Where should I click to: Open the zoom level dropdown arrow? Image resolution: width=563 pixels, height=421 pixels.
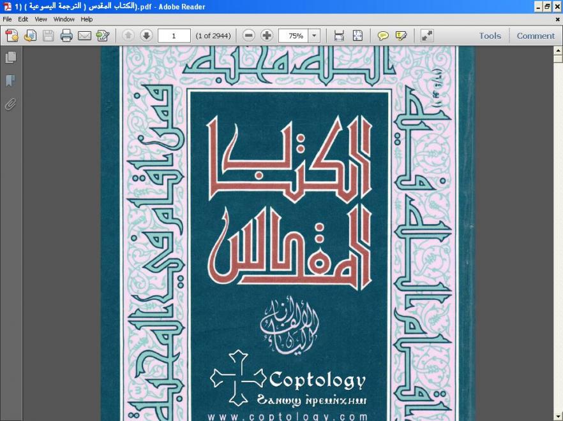tap(314, 36)
